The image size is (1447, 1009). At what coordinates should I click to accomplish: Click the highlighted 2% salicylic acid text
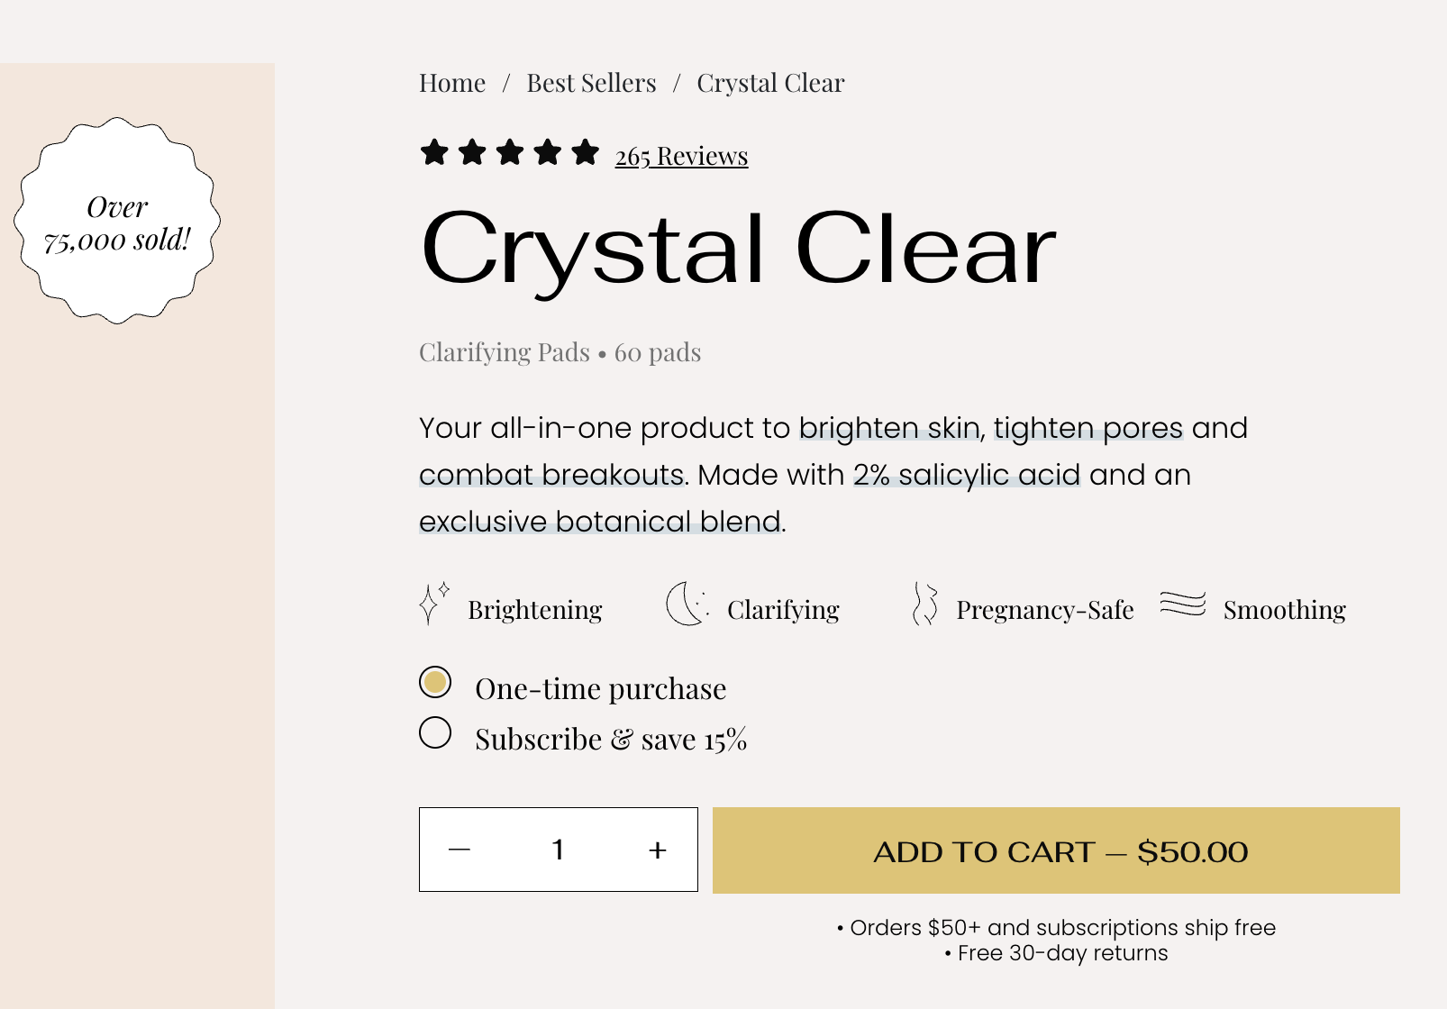click(x=967, y=475)
